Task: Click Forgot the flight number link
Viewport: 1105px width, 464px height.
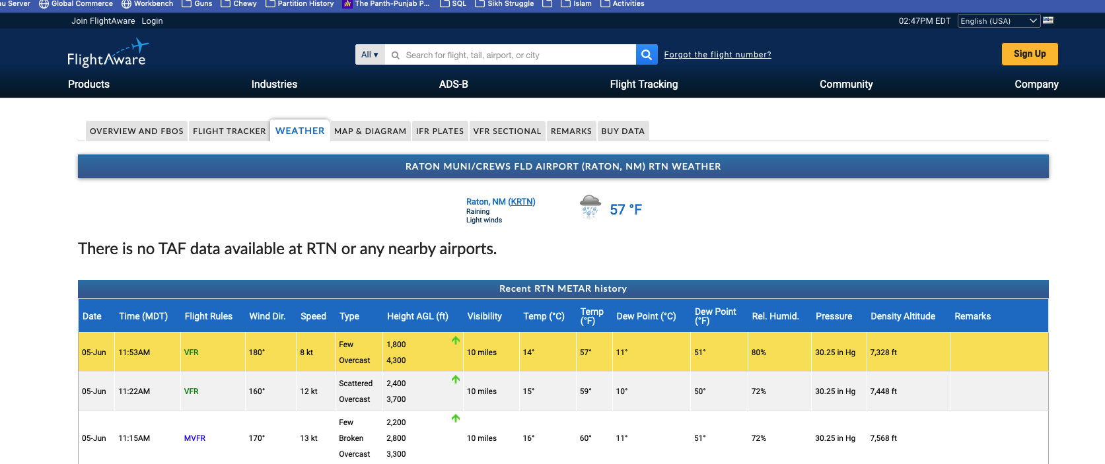Action: pyautogui.click(x=717, y=55)
